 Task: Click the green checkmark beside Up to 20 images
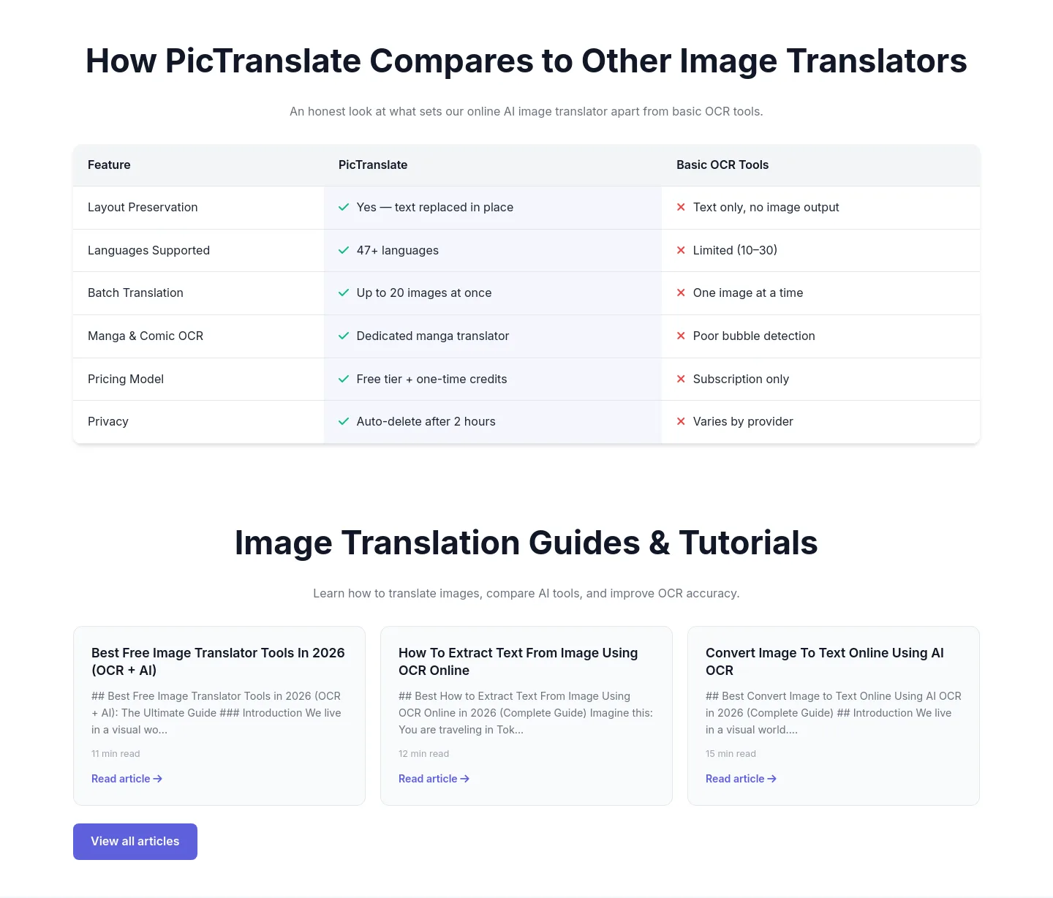pos(344,293)
